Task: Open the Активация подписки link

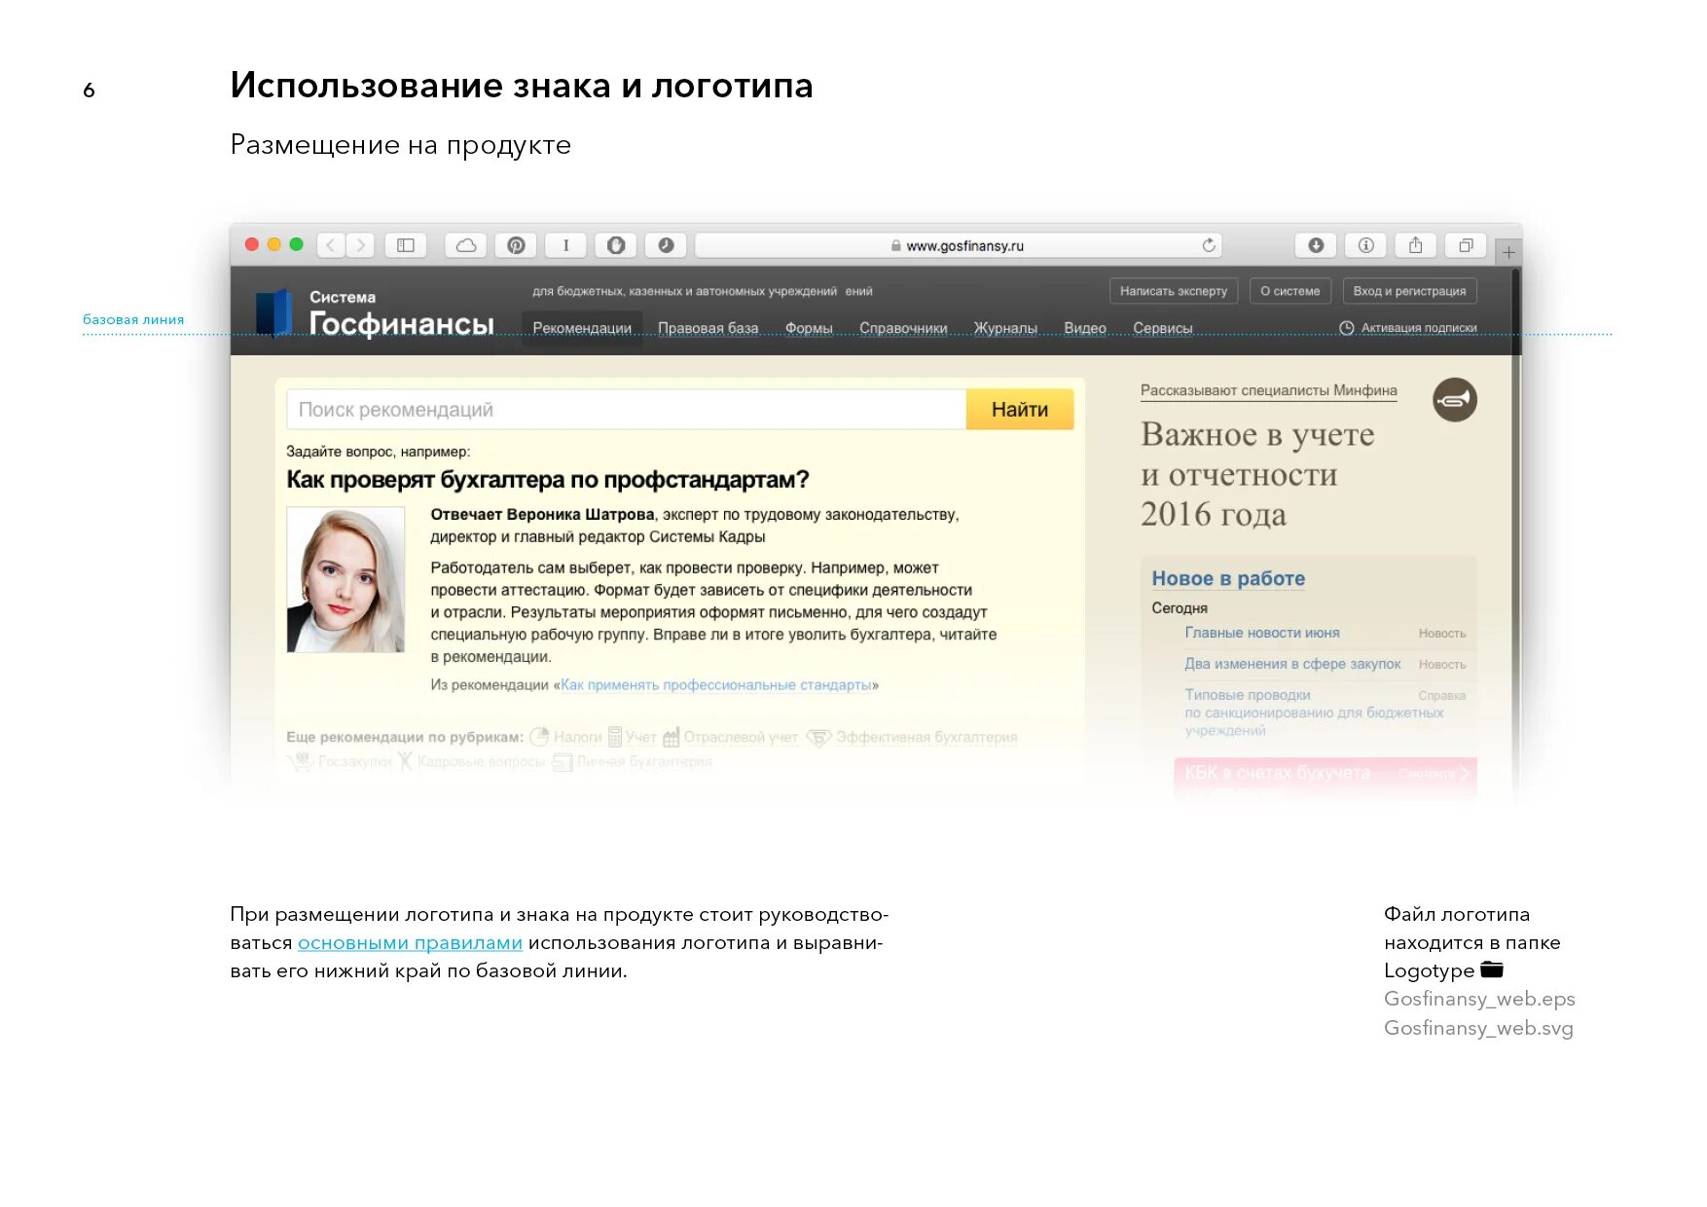Action: pos(1419,328)
